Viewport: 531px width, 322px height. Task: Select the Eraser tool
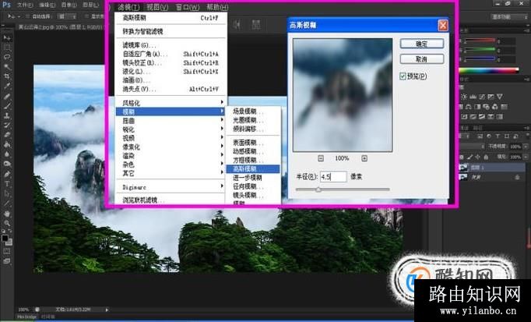(x=7, y=135)
